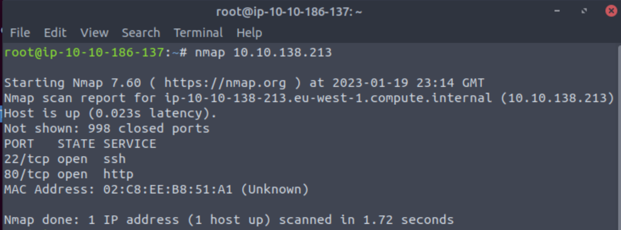This screenshot has width=621, height=230.
Task: Open the File menu
Action: tap(20, 33)
